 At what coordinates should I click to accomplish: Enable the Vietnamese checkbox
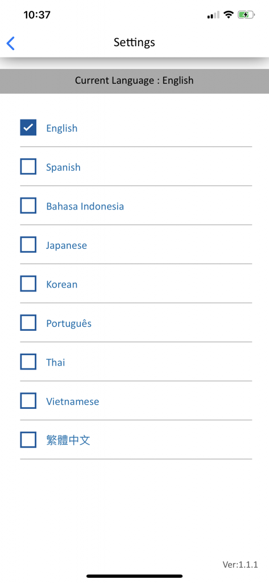28,401
